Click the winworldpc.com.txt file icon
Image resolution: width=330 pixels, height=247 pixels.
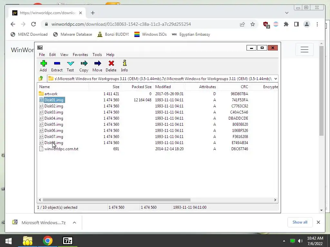pos(42,149)
